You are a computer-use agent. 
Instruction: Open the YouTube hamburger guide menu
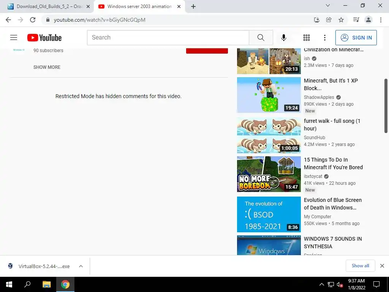click(14, 38)
